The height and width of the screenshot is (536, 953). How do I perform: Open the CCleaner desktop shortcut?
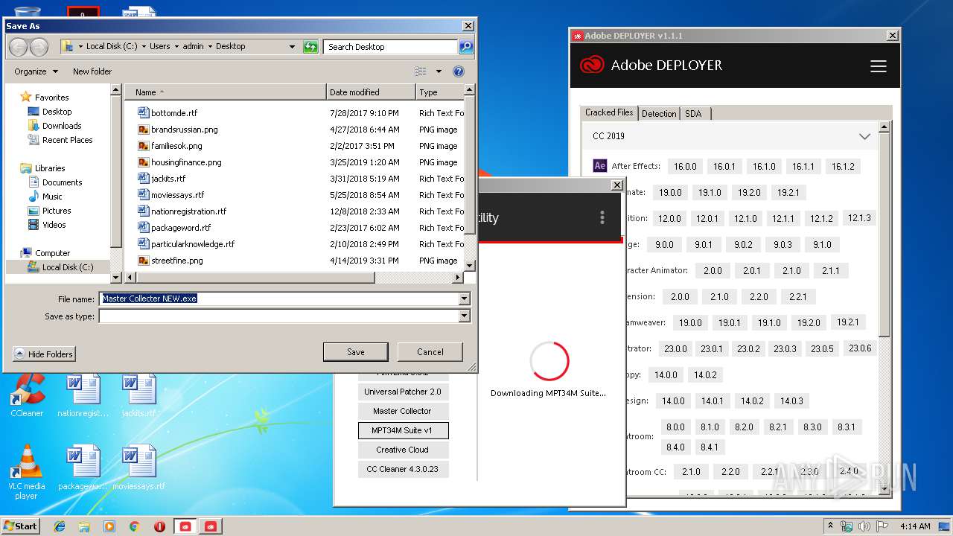coord(27,395)
